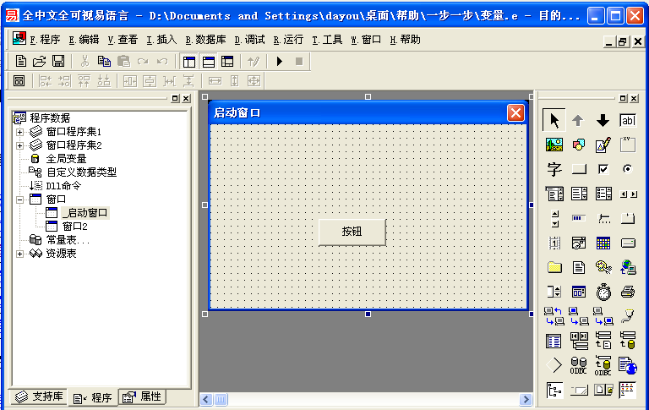This screenshot has width=649, height=410.
Task: Click the Cut scissors icon
Action: click(85, 62)
